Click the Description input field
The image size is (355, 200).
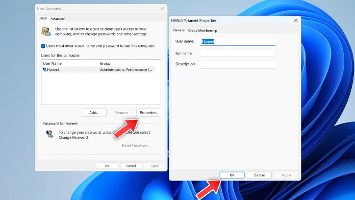coord(238,64)
